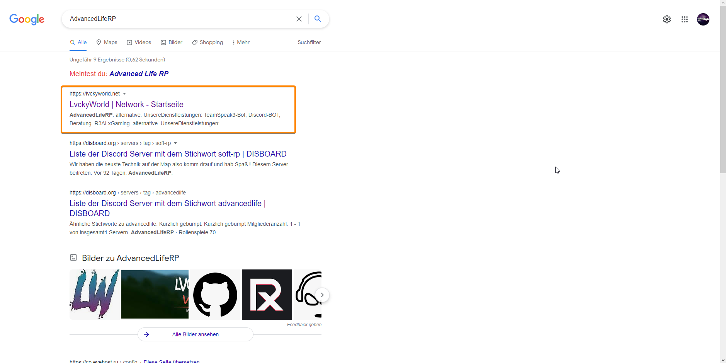Open the Google apps grid

pos(684,19)
